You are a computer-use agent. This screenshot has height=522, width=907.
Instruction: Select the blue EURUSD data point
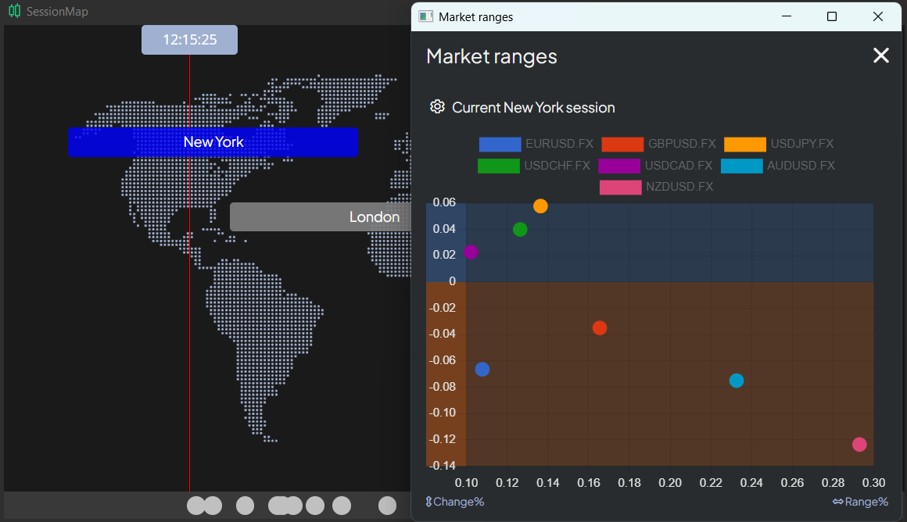(482, 370)
